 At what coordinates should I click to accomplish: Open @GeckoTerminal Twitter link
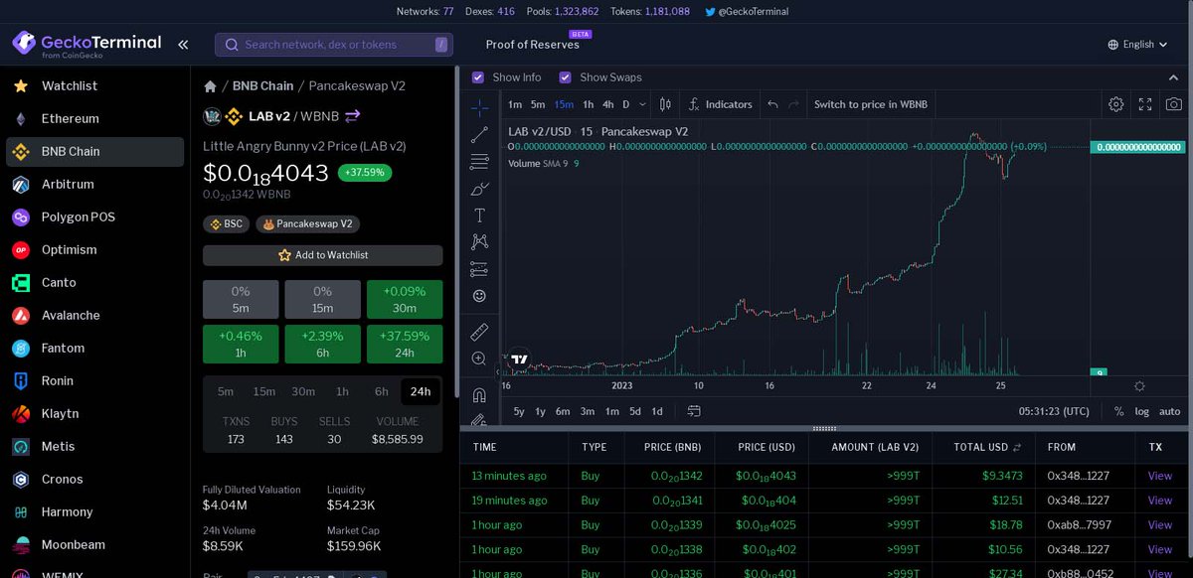pyautogui.click(x=747, y=12)
